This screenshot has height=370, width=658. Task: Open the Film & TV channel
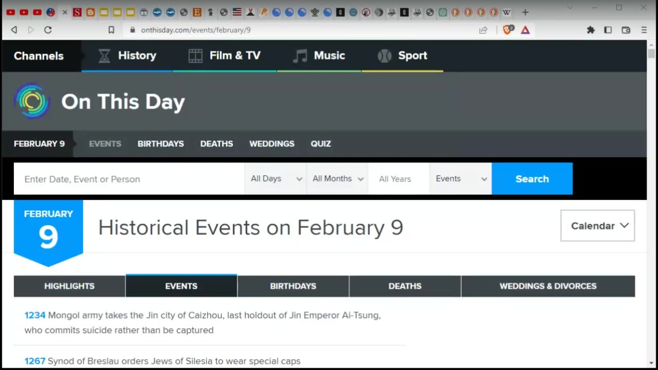(x=225, y=55)
